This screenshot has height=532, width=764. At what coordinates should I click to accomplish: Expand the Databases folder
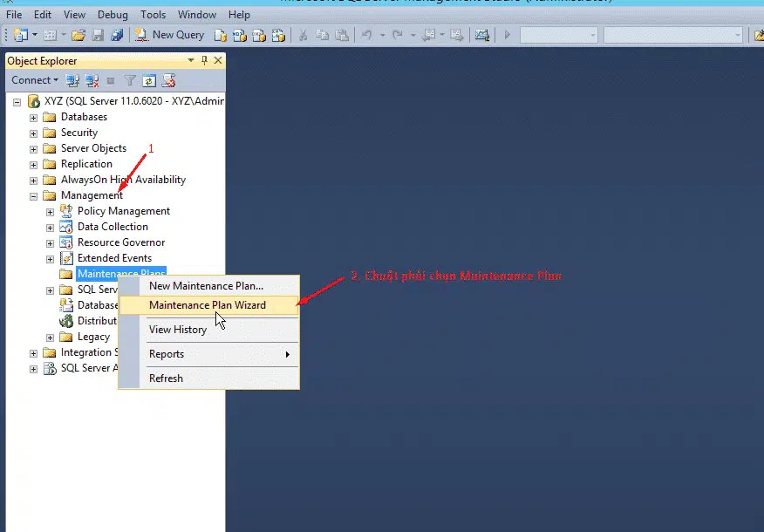(x=34, y=118)
